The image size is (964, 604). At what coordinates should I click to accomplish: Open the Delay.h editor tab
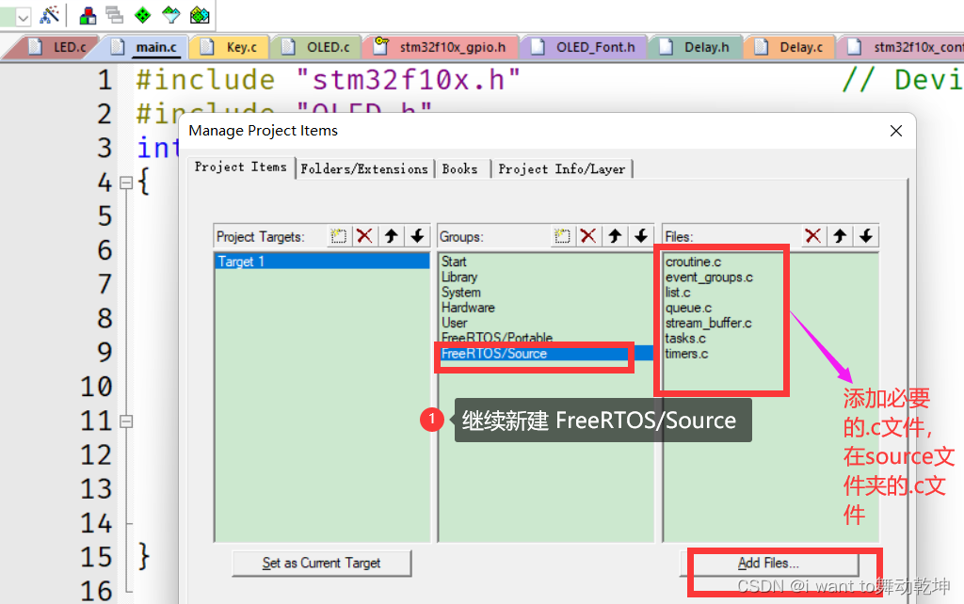(696, 47)
